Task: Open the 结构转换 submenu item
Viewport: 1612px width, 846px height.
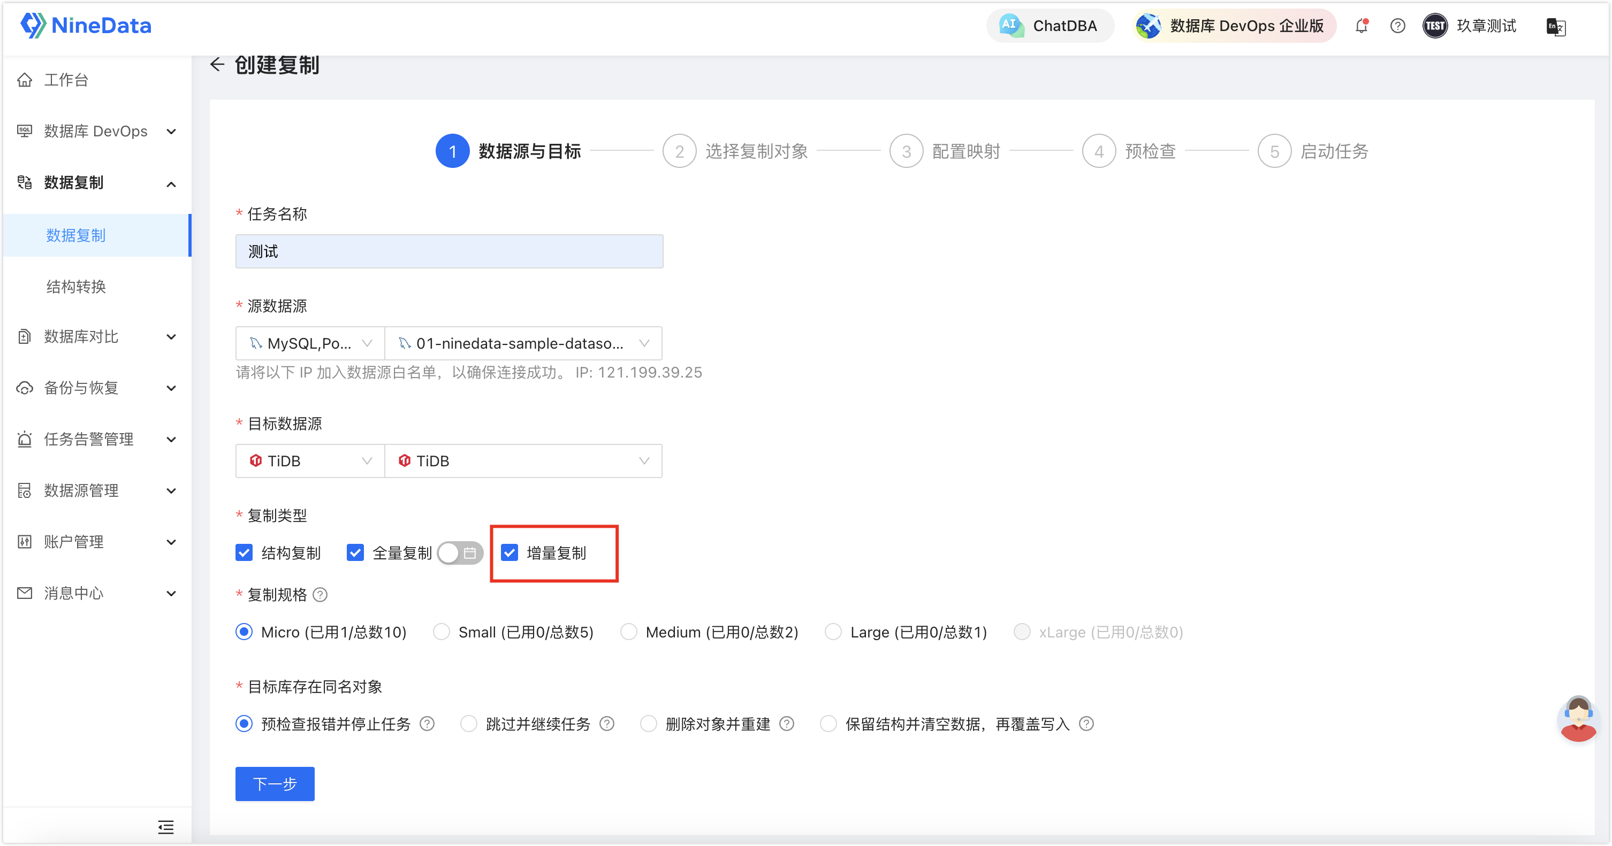Action: (97, 287)
